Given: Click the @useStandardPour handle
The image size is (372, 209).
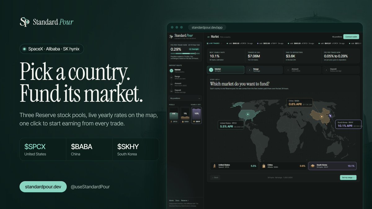Looking at the screenshot, I should 90,187.
